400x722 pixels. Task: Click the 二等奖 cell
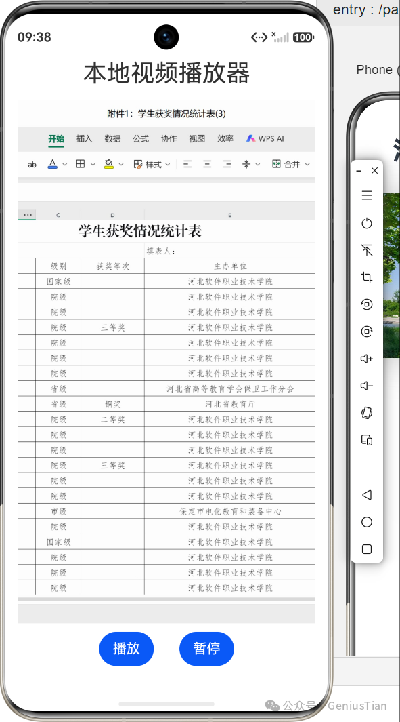(112, 420)
